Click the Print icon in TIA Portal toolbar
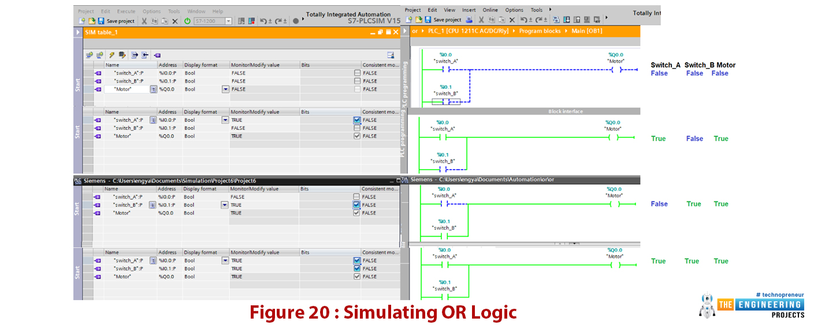Image resolution: width=825 pixels, height=329 pixels. tap(469, 20)
